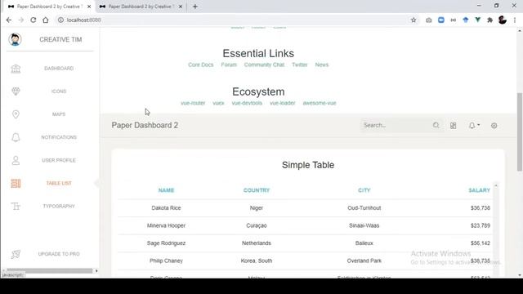Open the settings gear icon in navbar
The image size is (523, 294).
point(494,126)
